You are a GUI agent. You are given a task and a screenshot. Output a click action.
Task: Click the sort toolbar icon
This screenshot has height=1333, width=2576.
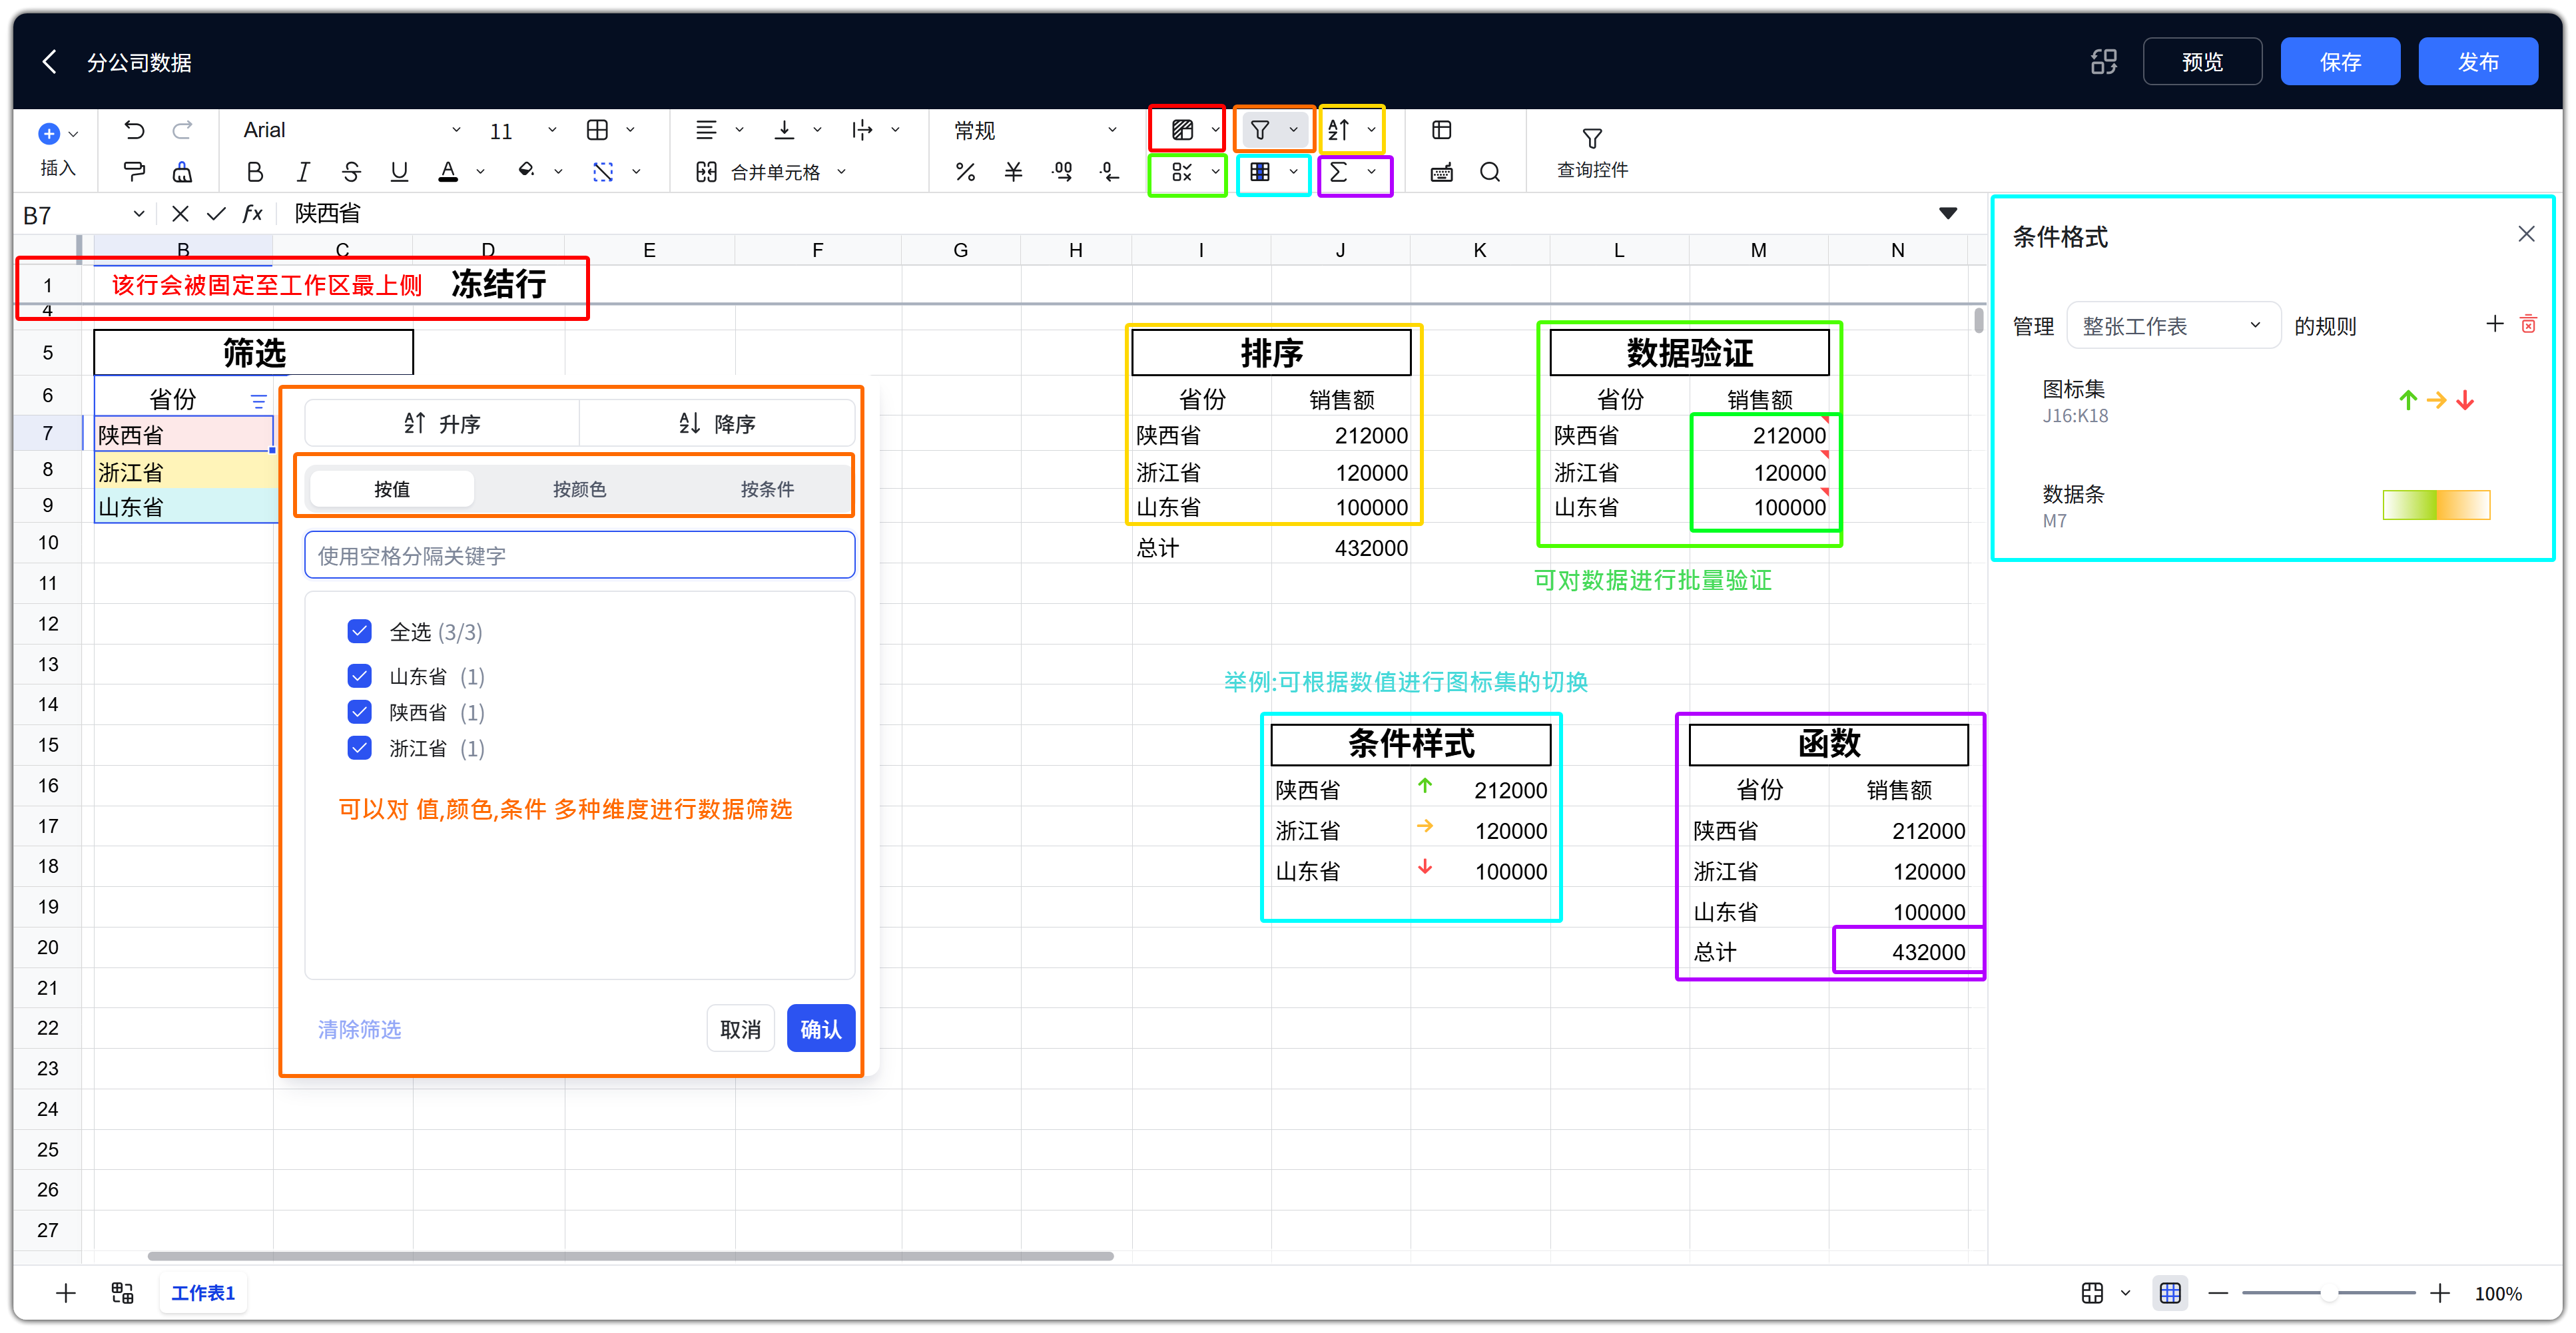click(1339, 130)
